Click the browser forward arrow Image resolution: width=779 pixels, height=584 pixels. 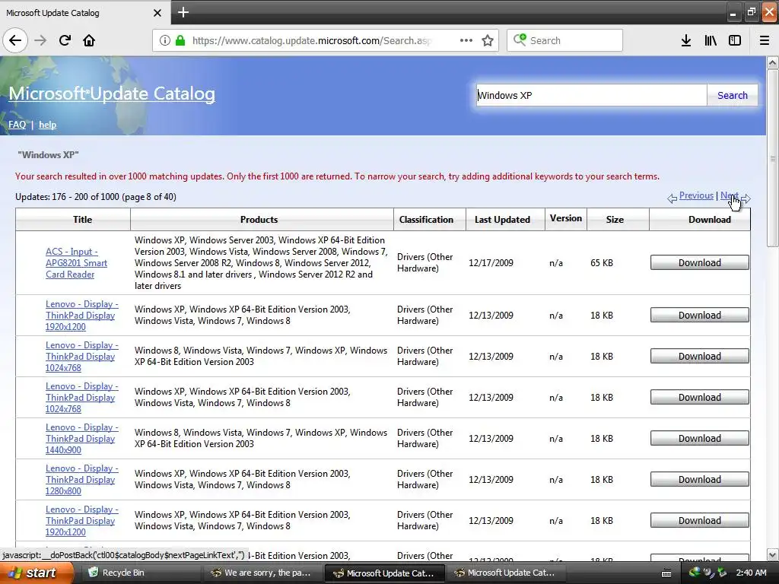[x=40, y=40]
